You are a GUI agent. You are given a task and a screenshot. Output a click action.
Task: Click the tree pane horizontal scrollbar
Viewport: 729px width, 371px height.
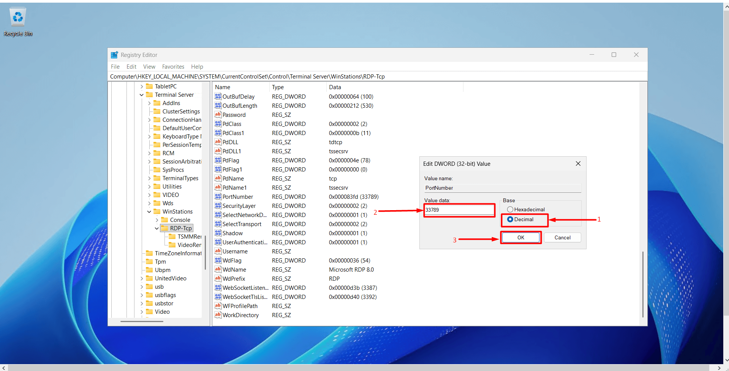coord(142,321)
